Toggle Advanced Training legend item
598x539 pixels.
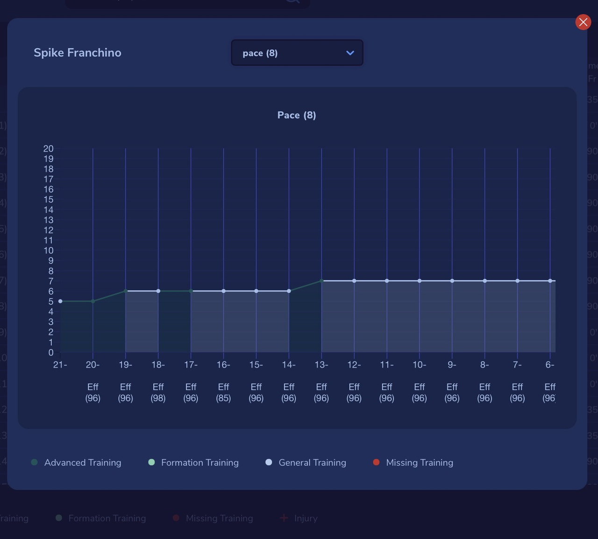click(x=76, y=462)
